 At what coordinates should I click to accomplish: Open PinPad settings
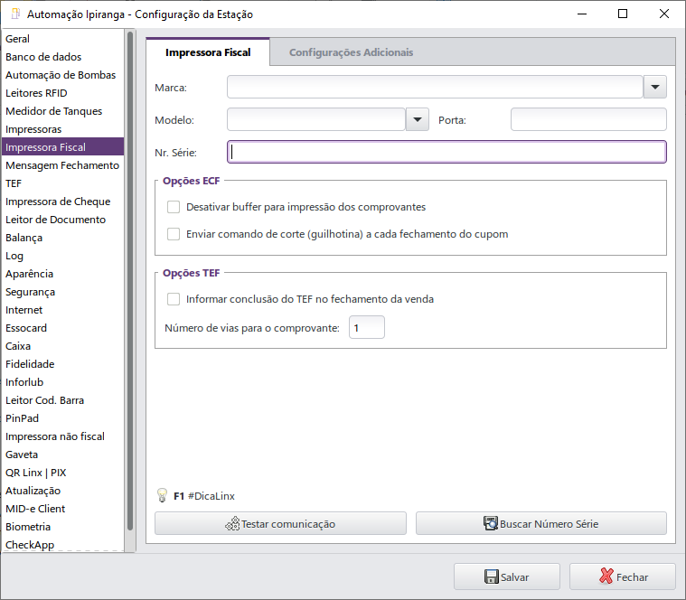[62, 418]
